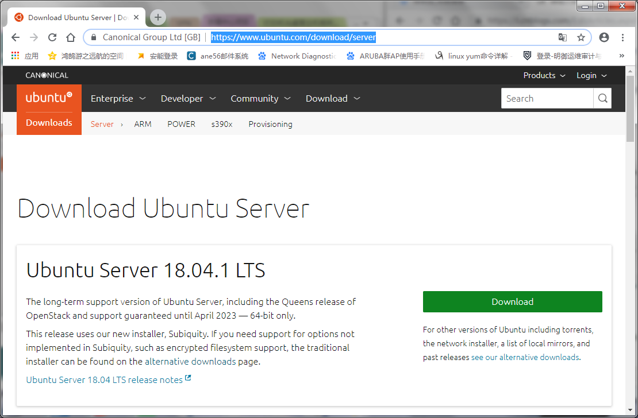Image resolution: width=638 pixels, height=418 pixels.
Task: Open the browser home page icon
Action: (71, 37)
